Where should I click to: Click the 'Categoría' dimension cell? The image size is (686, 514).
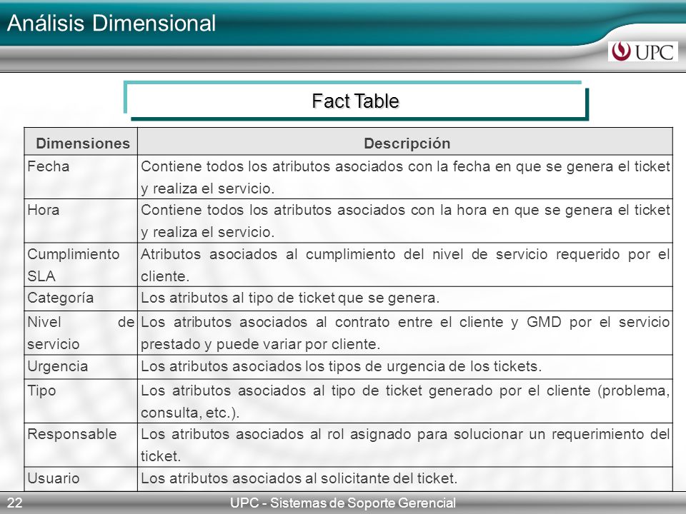81,298
